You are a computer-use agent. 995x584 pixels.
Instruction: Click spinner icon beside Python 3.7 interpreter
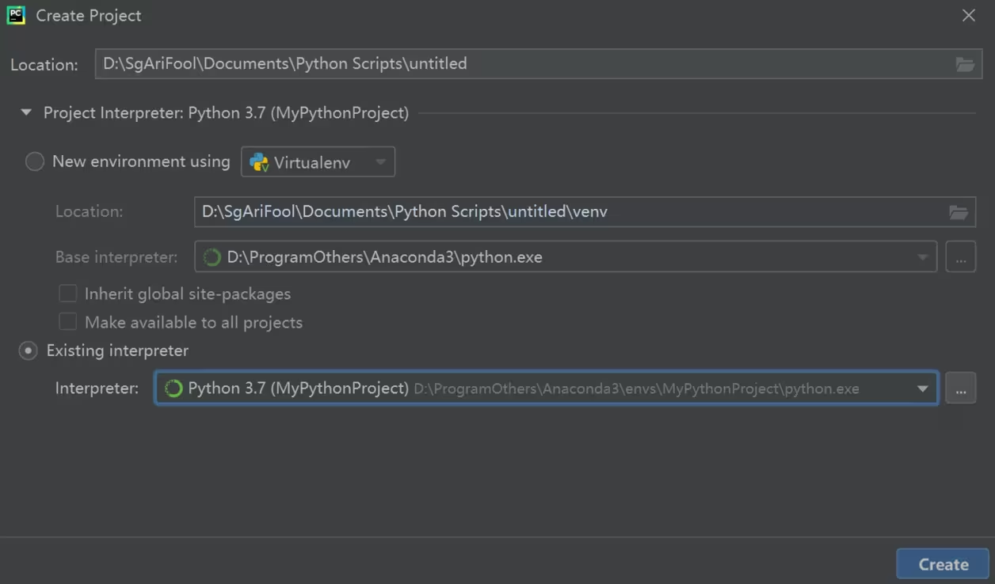[x=173, y=389]
